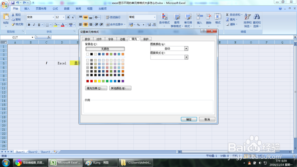297x167 pixels.
Task: Open the Insert (插入) ribbon tab
Action: tap(27, 9)
